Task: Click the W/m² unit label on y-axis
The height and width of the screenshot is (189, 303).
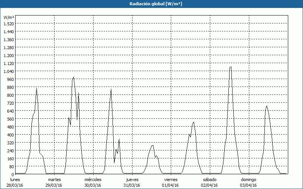Action: tap(9, 17)
